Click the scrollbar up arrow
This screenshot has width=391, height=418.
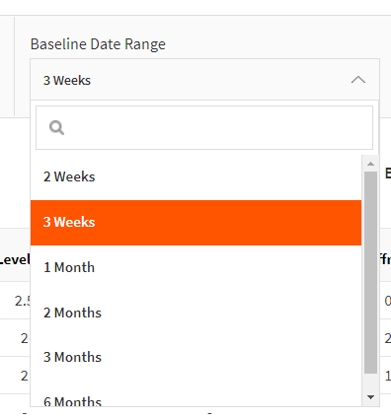pos(370,164)
